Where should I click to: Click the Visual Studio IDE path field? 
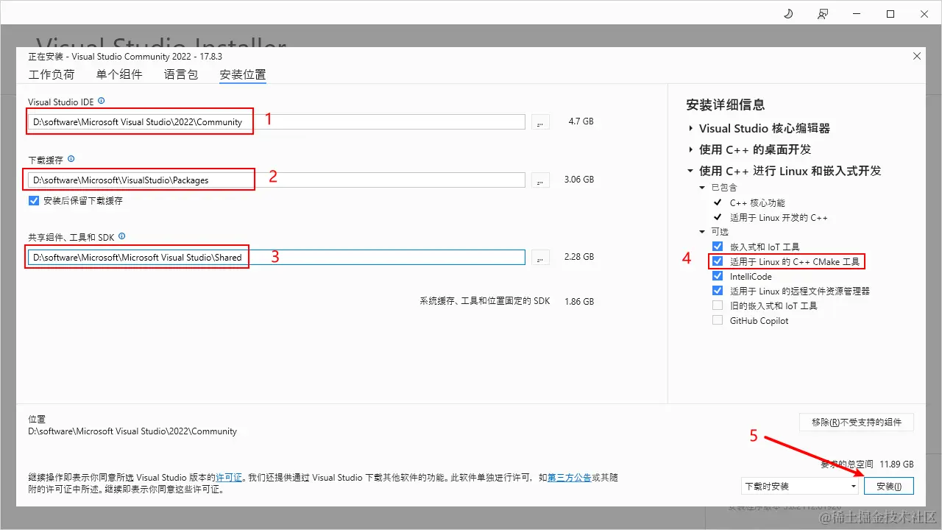click(277, 122)
